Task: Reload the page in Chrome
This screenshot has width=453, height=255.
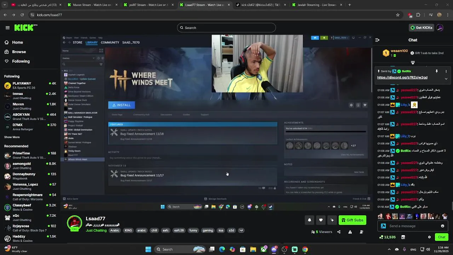Action: [22, 15]
